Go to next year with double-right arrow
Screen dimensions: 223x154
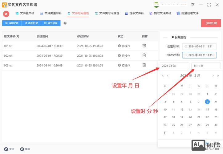coord(218,76)
